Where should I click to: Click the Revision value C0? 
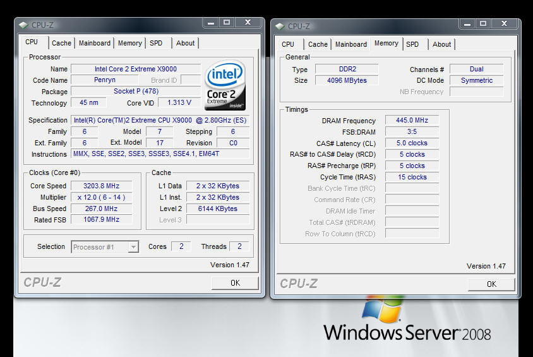[233, 143]
